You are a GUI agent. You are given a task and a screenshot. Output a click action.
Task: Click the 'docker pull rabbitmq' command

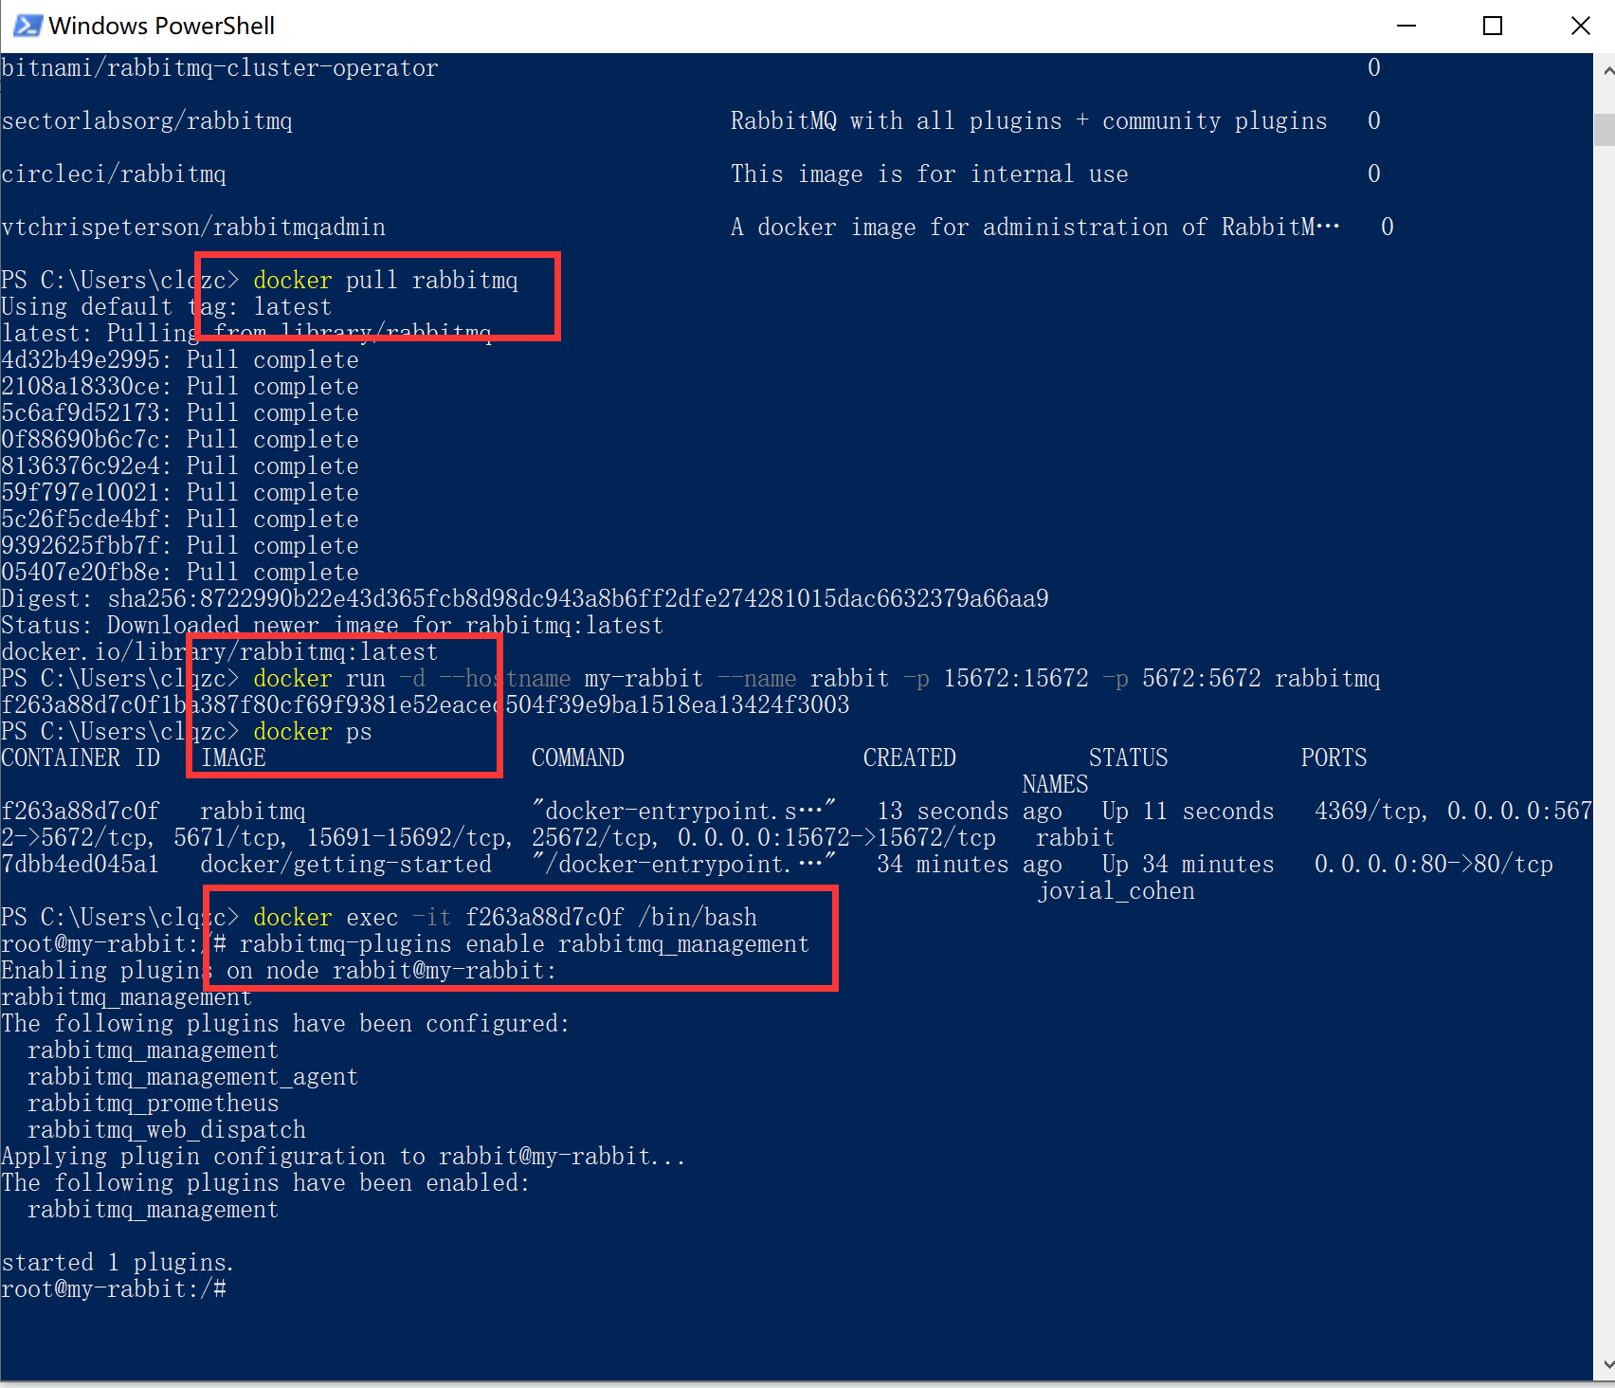tap(386, 281)
